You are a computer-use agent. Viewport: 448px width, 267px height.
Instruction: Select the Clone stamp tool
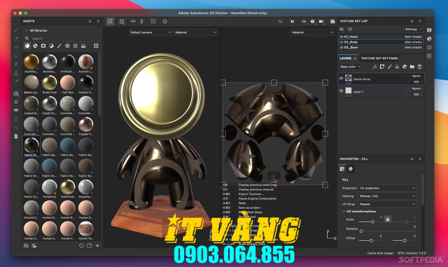(16, 73)
